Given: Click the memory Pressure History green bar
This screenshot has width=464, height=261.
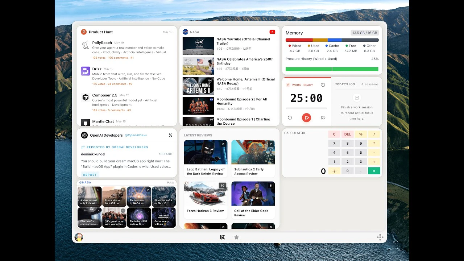Looking at the screenshot, I should pyautogui.click(x=332, y=69).
